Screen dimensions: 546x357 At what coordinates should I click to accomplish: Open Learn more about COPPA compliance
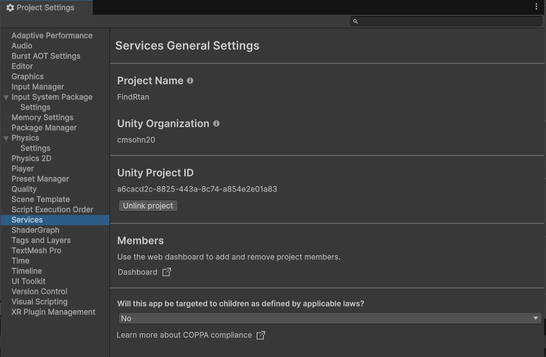tap(184, 335)
